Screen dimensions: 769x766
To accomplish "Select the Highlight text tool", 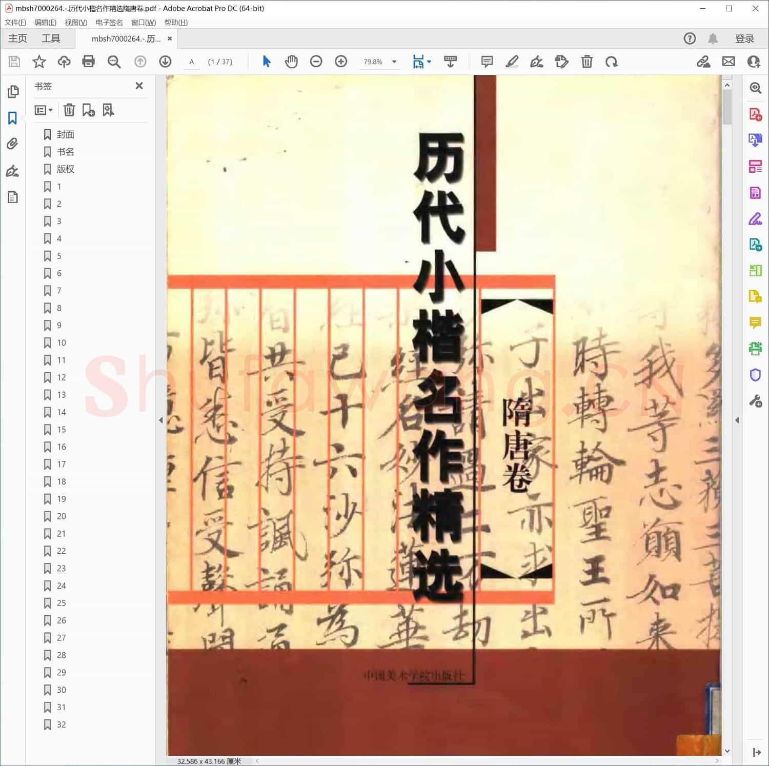I will (x=511, y=62).
